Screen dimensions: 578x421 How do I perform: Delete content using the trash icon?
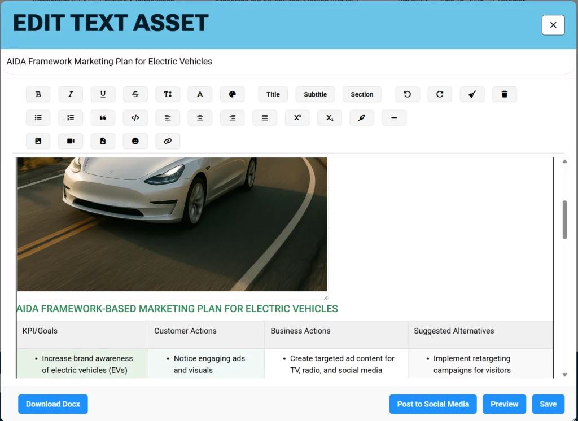[x=504, y=94]
